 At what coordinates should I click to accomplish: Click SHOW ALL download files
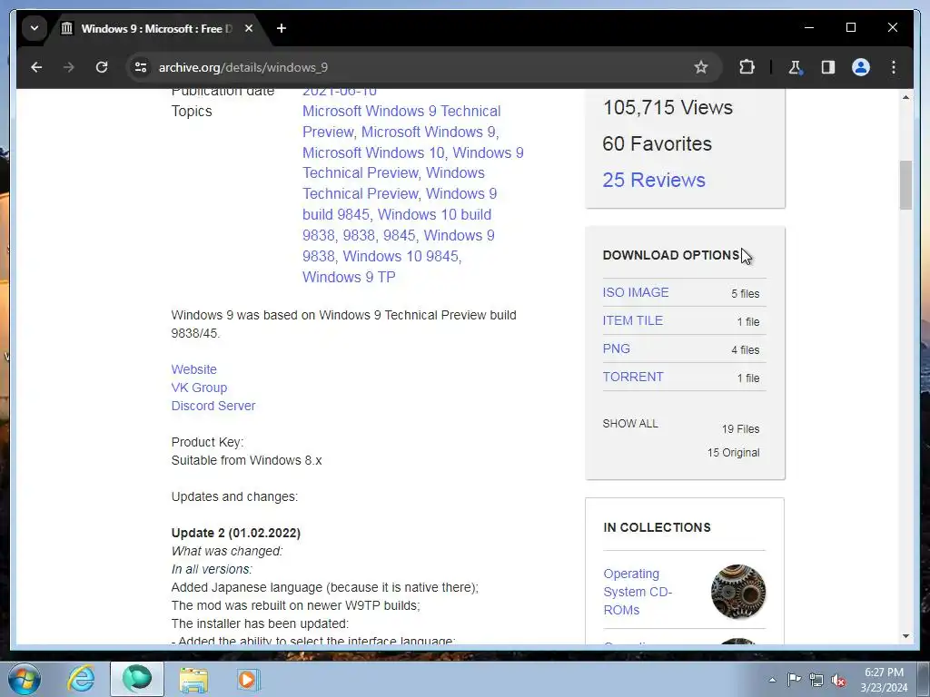(630, 424)
